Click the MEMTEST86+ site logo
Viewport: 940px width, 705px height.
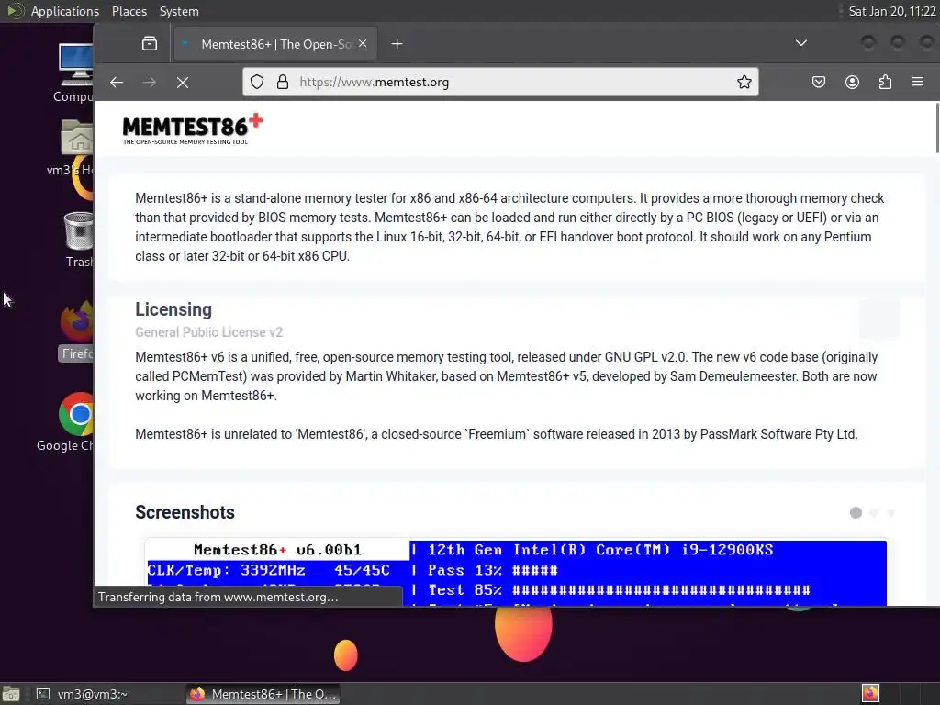(193, 129)
